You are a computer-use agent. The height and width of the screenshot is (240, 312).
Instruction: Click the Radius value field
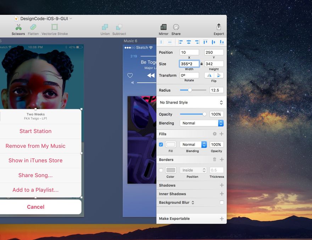(217, 90)
